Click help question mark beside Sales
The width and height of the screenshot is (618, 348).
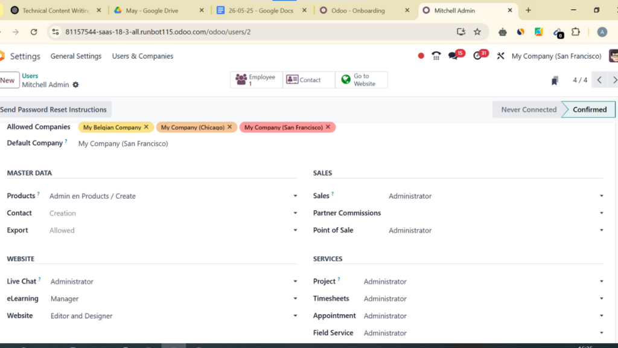click(333, 194)
